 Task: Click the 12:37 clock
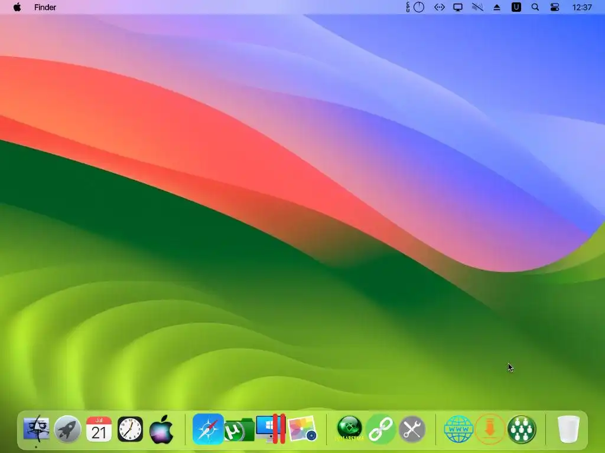pyautogui.click(x=582, y=7)
